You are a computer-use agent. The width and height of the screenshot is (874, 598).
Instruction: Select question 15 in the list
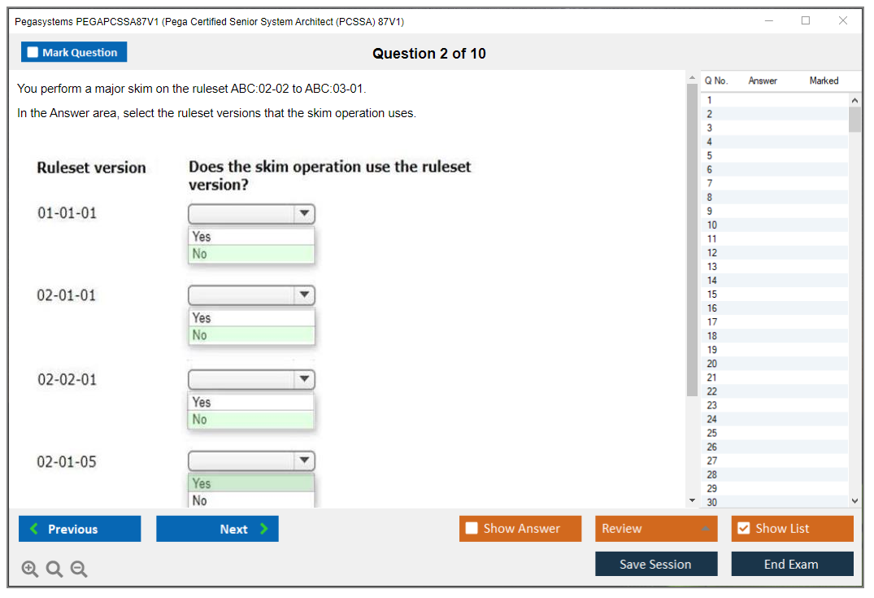tap(712, 295)
